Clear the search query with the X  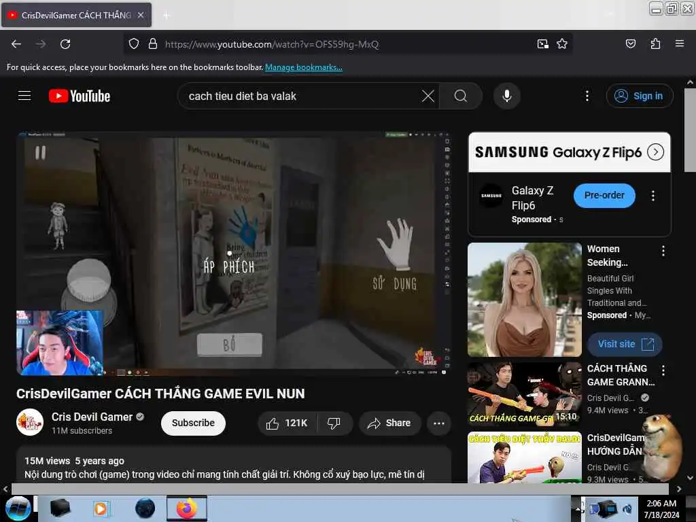pos(428,96)
